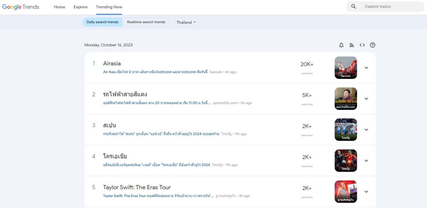Switch to Realtime search trends
The image size is (427, 208).
click(146, 22)
